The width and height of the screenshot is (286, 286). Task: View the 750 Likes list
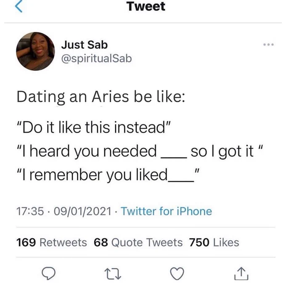click(x=214, y=242)
